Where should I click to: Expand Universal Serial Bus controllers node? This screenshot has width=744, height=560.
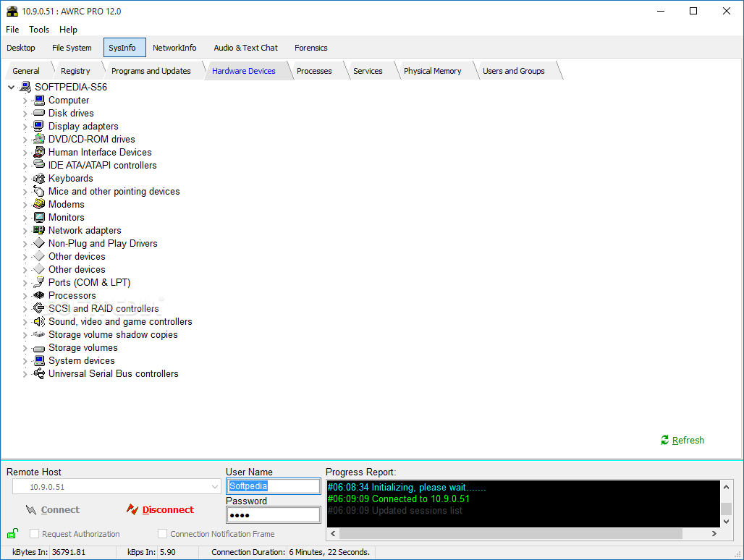click(x=25, y=374)
